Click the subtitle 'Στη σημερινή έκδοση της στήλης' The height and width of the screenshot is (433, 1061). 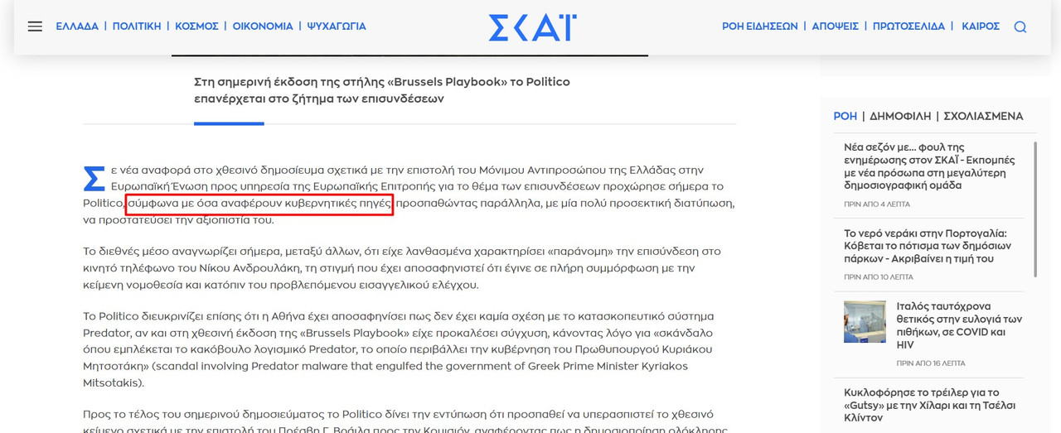point(382,90)
